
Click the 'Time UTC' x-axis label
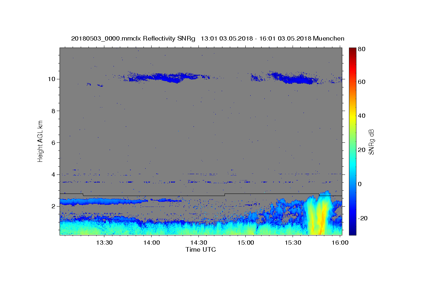(x=201, y=250)
